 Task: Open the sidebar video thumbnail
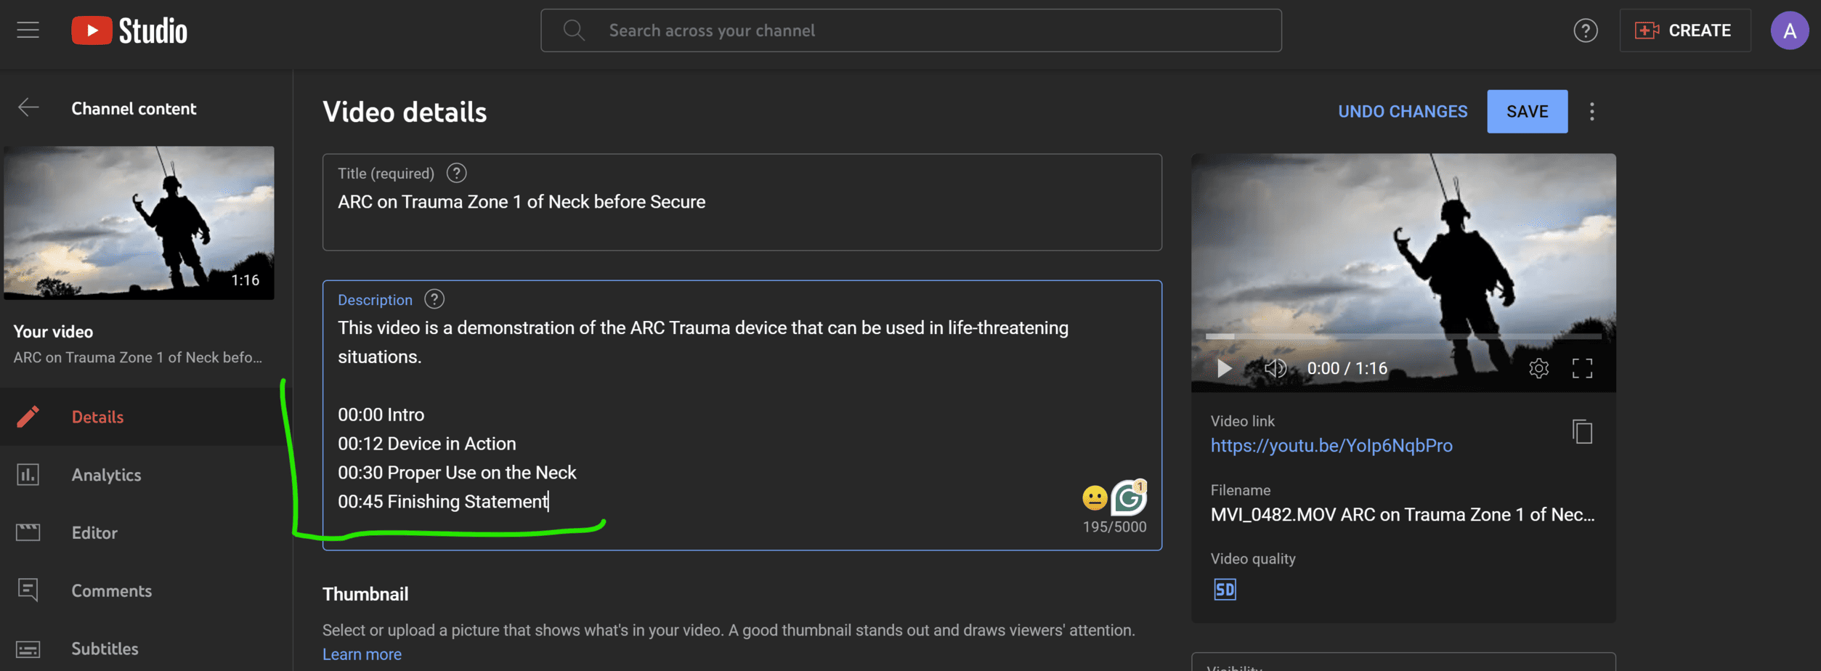tap(139, 223)
